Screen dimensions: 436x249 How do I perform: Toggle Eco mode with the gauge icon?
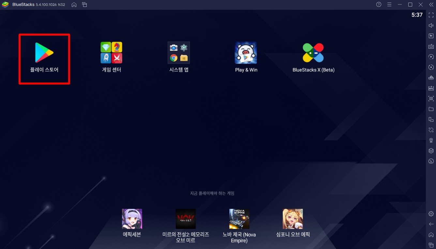click(x=431, y=161)
